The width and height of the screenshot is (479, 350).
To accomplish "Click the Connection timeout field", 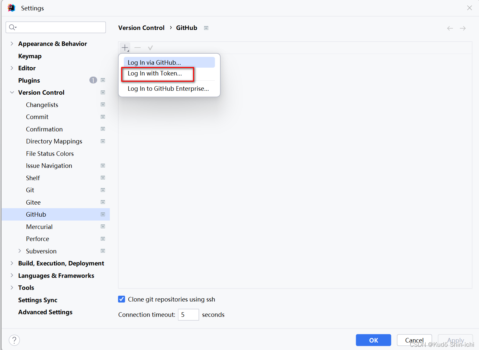I will pos(188,315).
